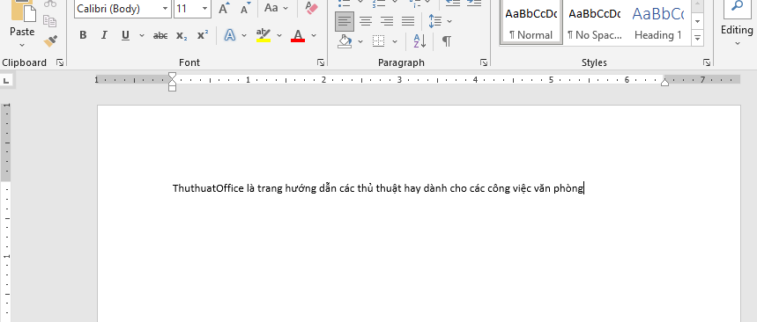The height and width of the screenshot is (322, 757).
Task: Open the Styles pane launcher
Action: click(707, 62)
